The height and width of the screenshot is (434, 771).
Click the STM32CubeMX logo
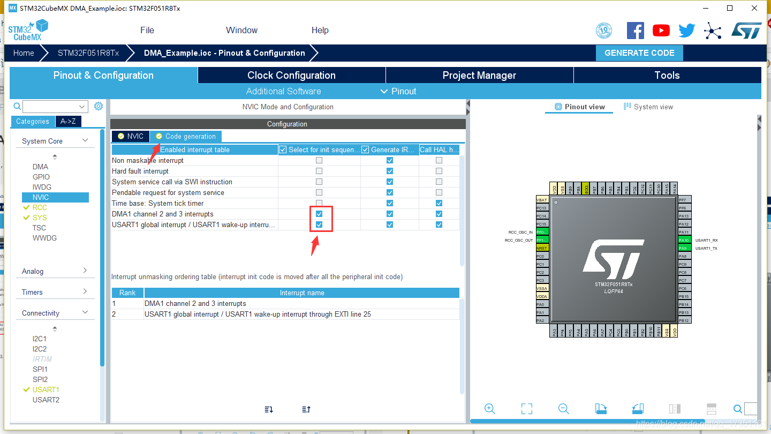pyautogui.click(x=28, y=31)
